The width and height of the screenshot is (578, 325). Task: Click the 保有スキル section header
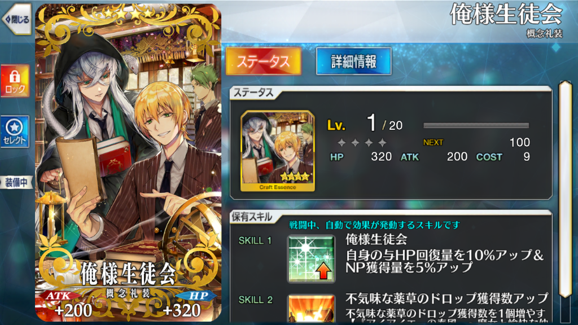coord(252,217)
